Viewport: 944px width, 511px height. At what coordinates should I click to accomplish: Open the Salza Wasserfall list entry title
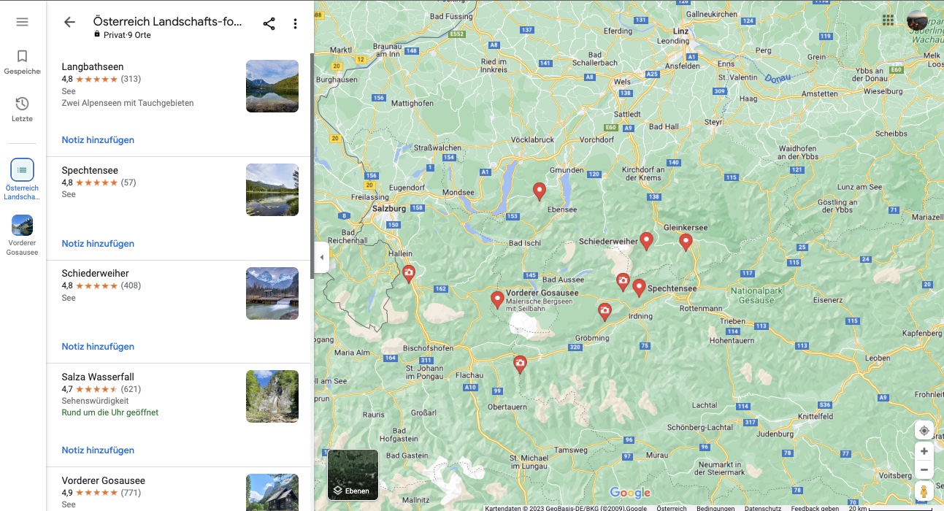pyautogui.click(x=98, y=377)
